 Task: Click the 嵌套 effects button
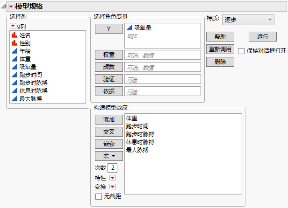click(109, 144)
